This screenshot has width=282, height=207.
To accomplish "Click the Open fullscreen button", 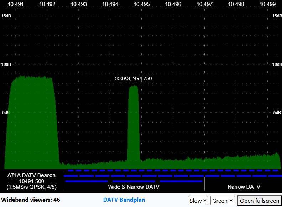I will 259,201.
